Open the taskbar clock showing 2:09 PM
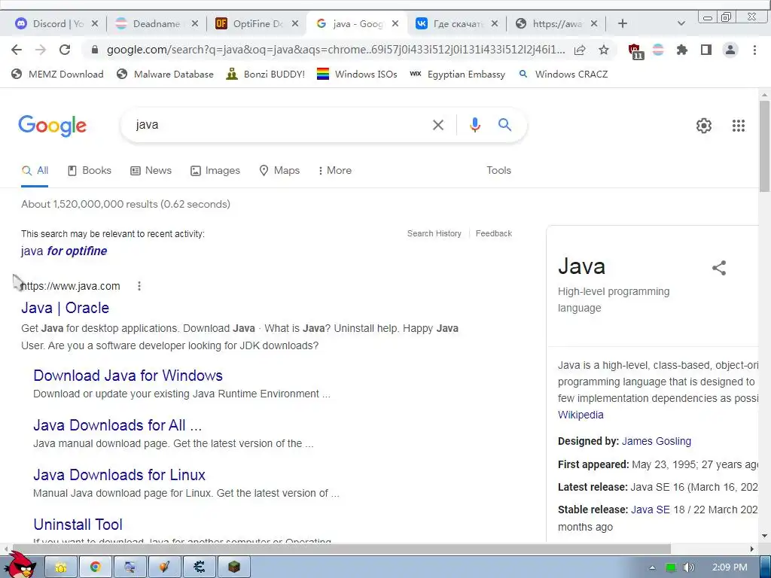 tap(730, 567)
